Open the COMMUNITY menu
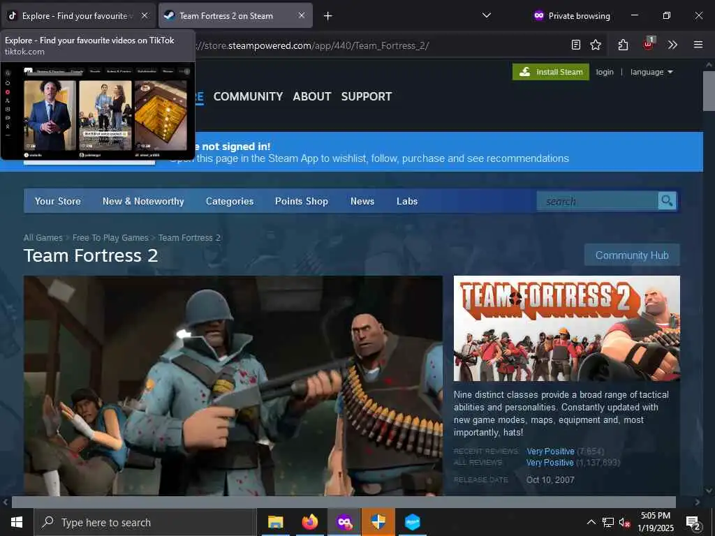Viewport: 715px width, 536px height. coord(248,96)
